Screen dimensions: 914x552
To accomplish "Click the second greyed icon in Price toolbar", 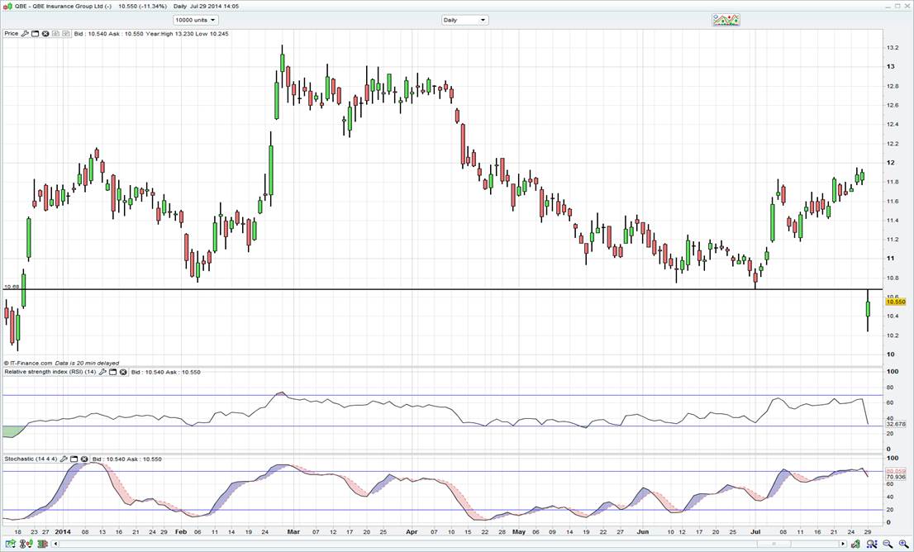I will (x=66, y=34).
